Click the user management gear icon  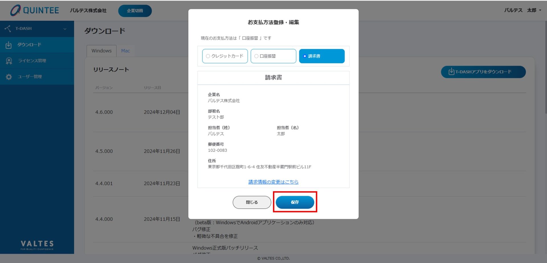9,77
